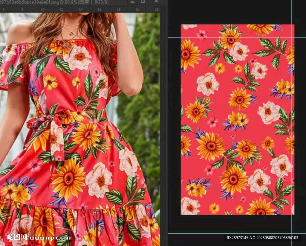Click the necklace pendant on the model
The height and width of the screenshot is (246, 306).
(71, 34)
